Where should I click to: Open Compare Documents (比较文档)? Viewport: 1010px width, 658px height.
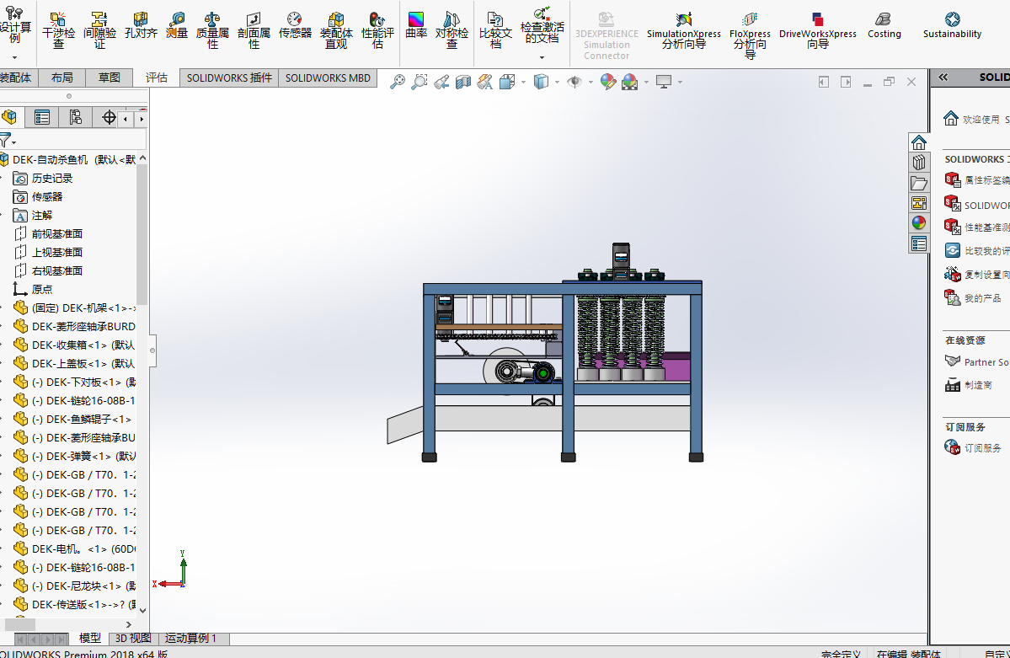(x=495, y=30)
